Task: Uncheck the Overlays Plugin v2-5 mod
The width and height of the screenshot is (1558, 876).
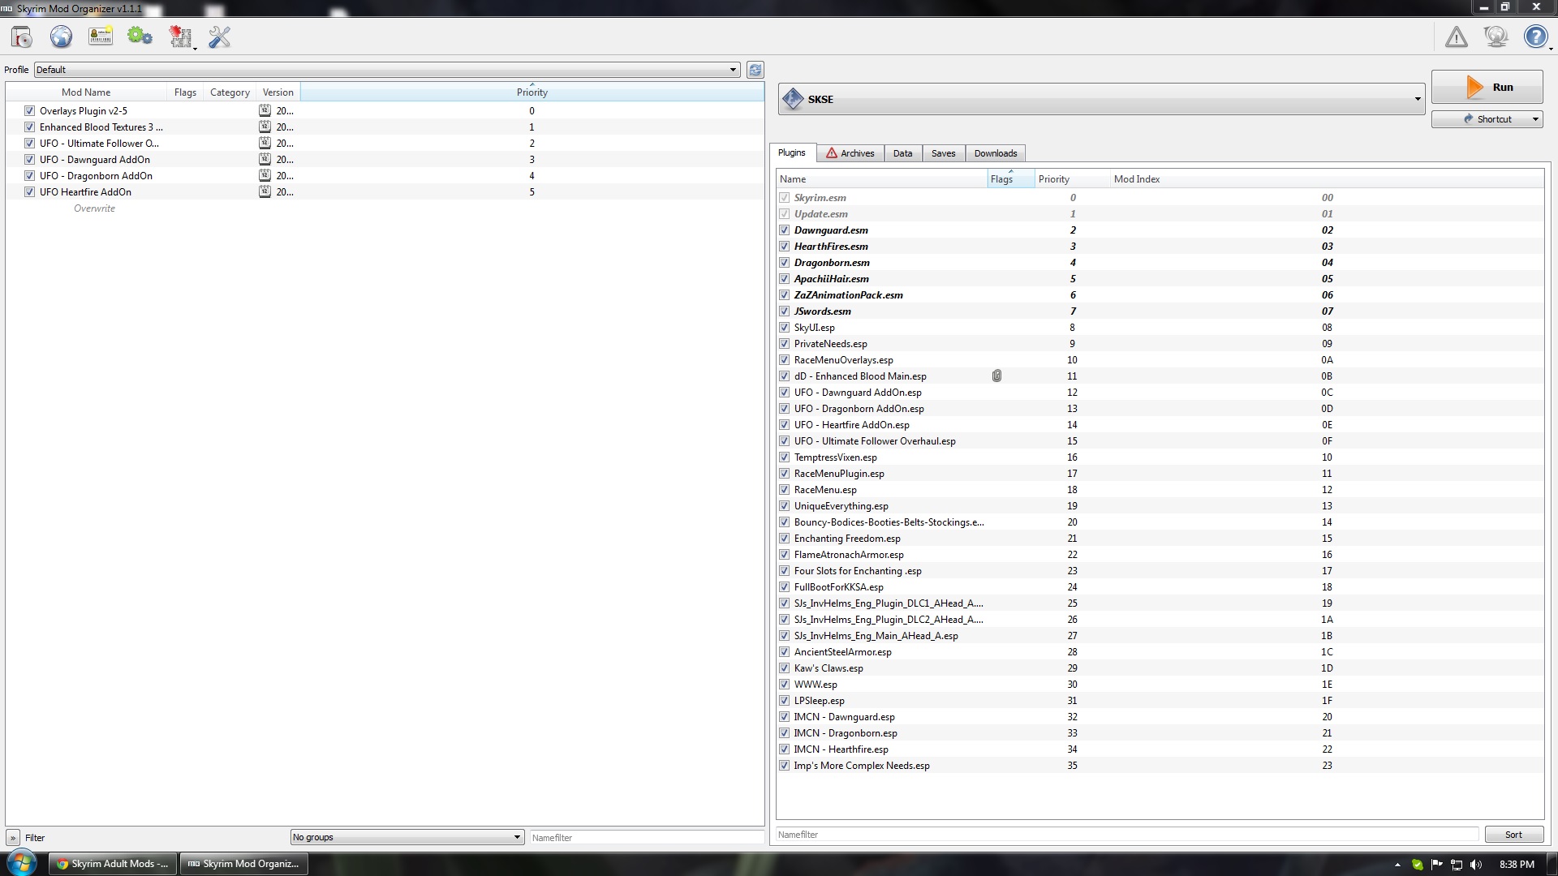Action: pyautogui.click(x=29, y=111)
